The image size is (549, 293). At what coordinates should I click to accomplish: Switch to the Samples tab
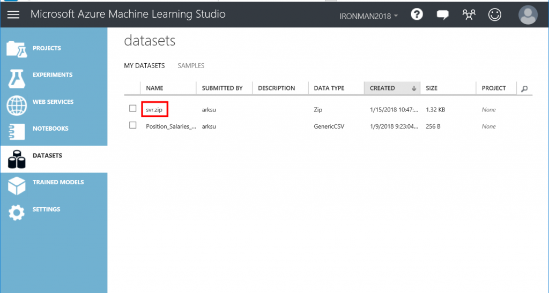[191, 66]
